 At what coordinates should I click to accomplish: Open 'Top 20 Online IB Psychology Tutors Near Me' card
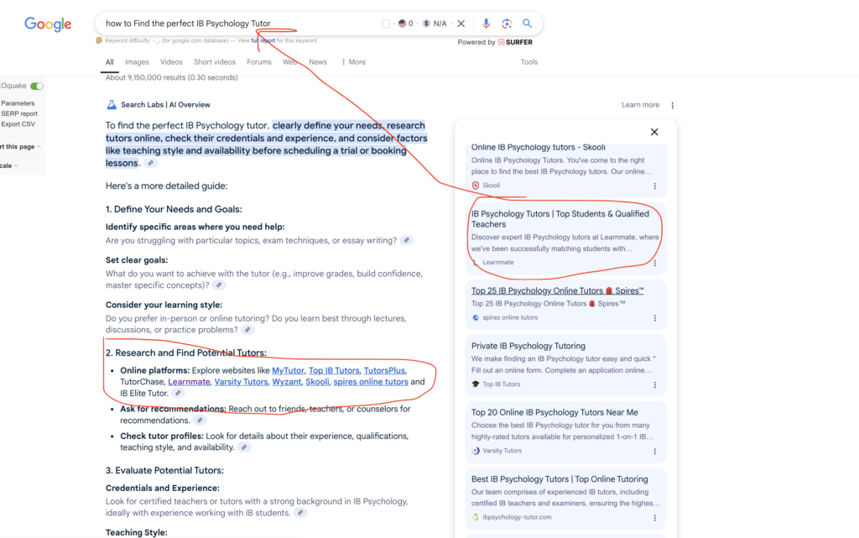click(565, 431)
